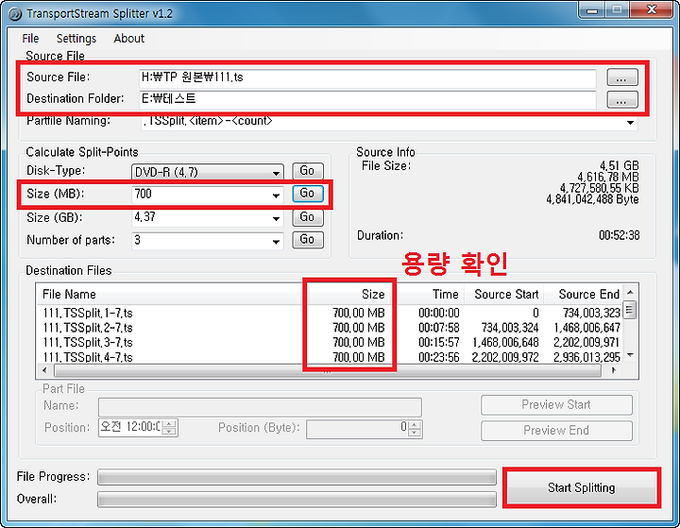Screen dimensions: 680x528
Task: Click time value 00:07:58
Action: coord(439,328)
